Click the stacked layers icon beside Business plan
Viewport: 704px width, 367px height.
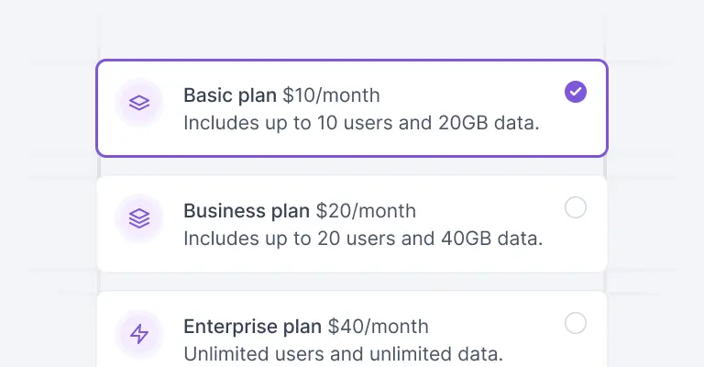[139, 218]
